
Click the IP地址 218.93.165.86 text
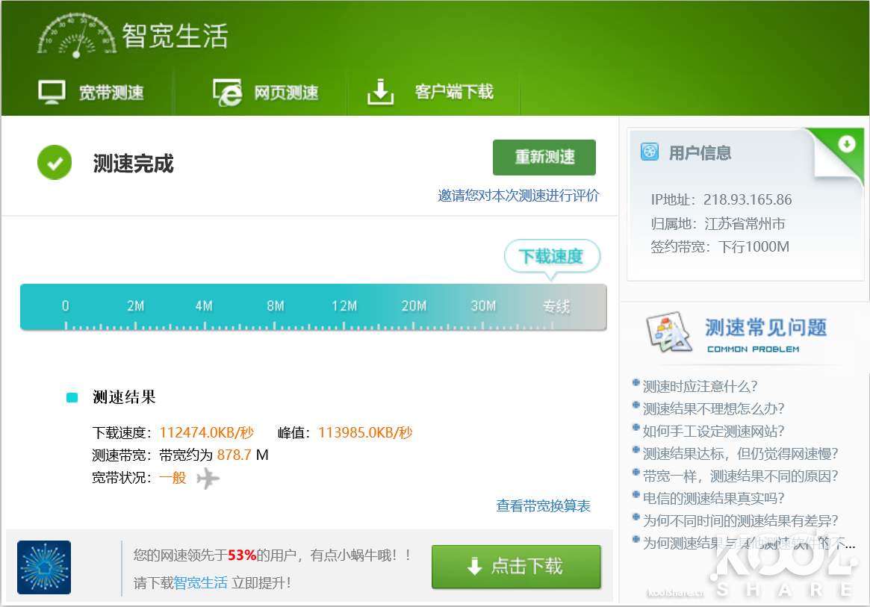(x=721, y=199)
